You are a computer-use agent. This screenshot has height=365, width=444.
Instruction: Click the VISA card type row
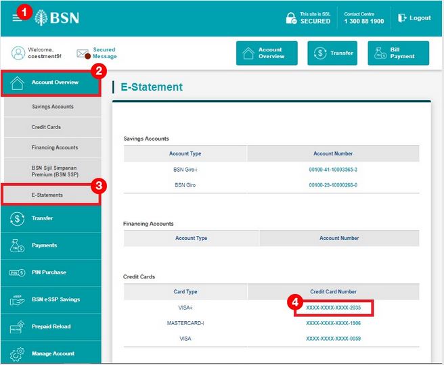pos(185,339)
